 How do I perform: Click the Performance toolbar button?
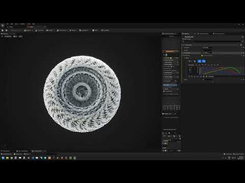[x=62, y=30]
